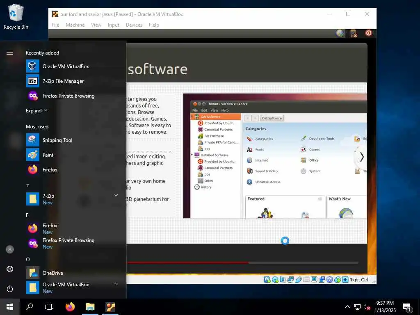
Task: Open Recycle Bin on the desktop
Action: coord(16,16)
